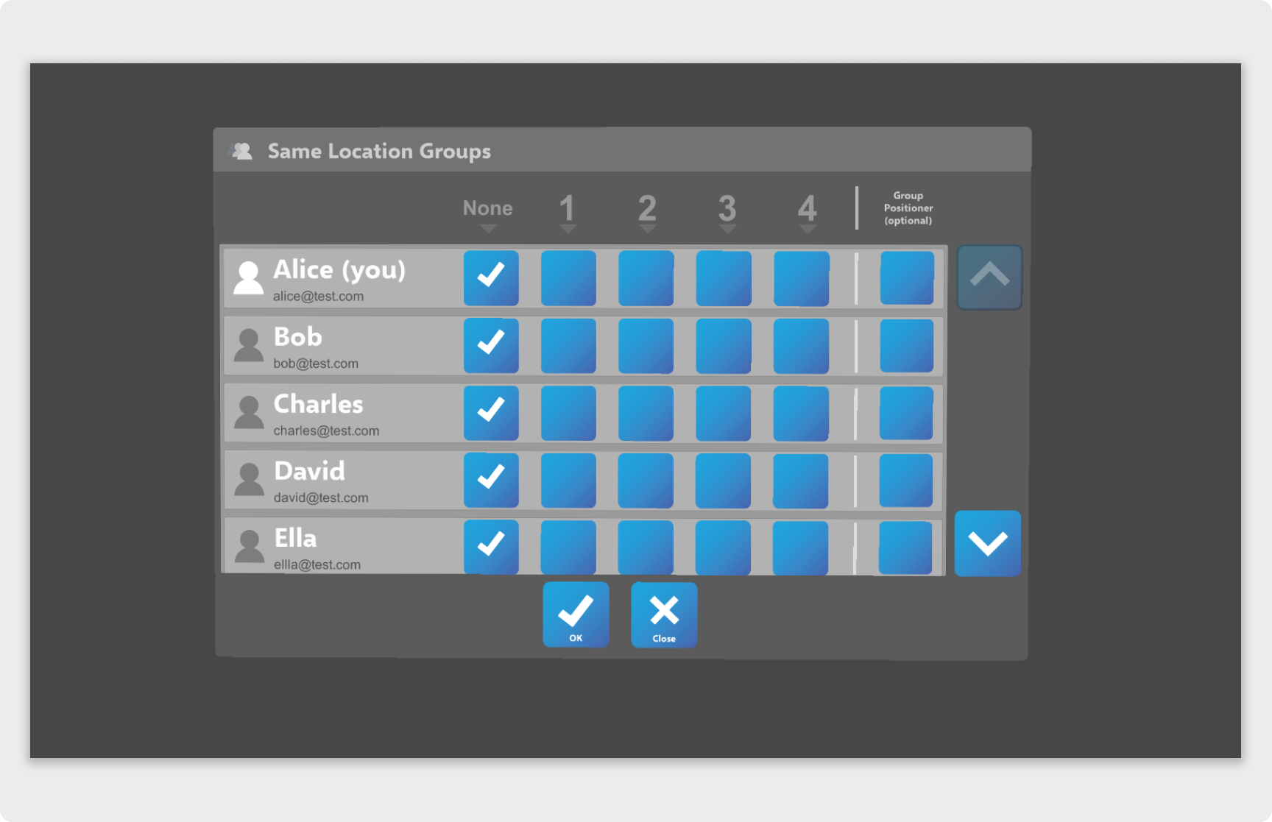Assign David to group 1
The height and width of the screenshot is (822, 1272).
click(568, 480)
